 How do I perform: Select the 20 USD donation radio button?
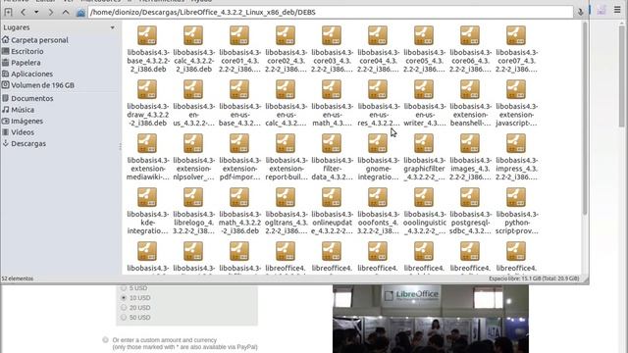(x=124, y=307)
